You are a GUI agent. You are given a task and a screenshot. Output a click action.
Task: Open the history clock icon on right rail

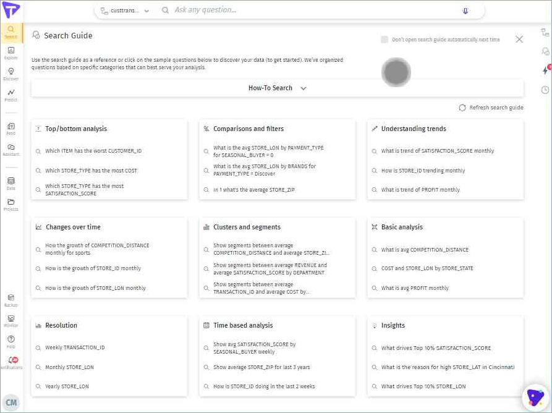545,90
